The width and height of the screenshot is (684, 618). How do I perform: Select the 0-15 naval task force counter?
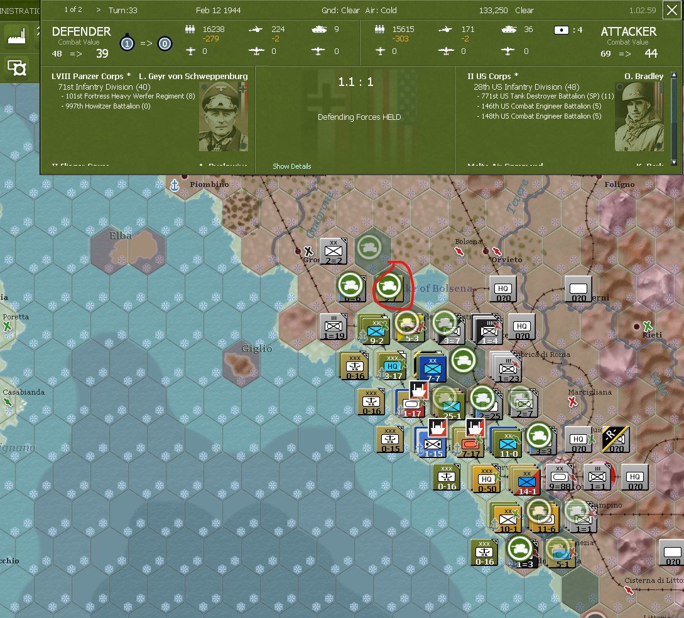390,439
